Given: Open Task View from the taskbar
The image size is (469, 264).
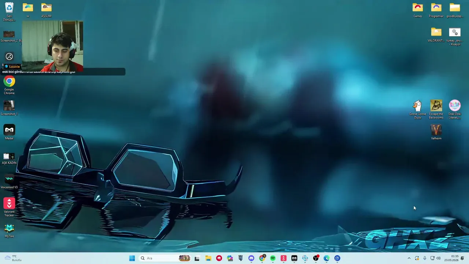Looking at the screenshot, I should coord(197,258).
